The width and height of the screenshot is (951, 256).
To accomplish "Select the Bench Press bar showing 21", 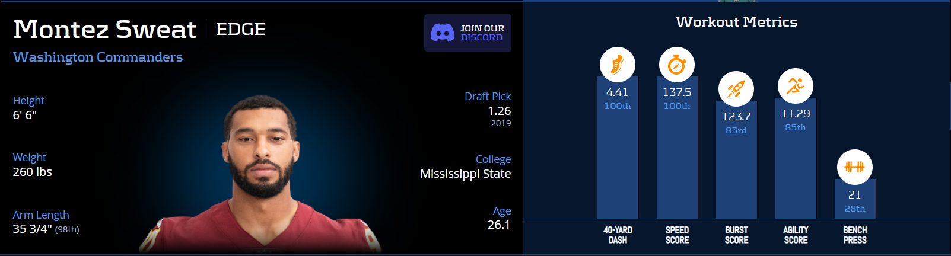I will click(855, 199).
